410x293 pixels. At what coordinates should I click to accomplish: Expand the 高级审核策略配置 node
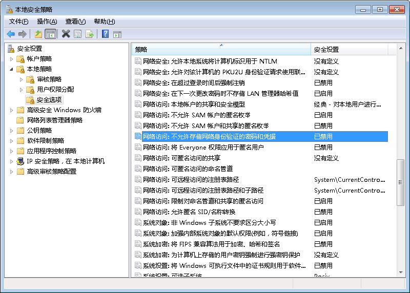coord(12,172)
